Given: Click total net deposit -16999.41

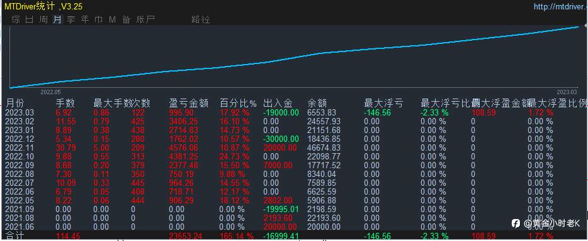Looking at the screenshot, I should 281,236.
